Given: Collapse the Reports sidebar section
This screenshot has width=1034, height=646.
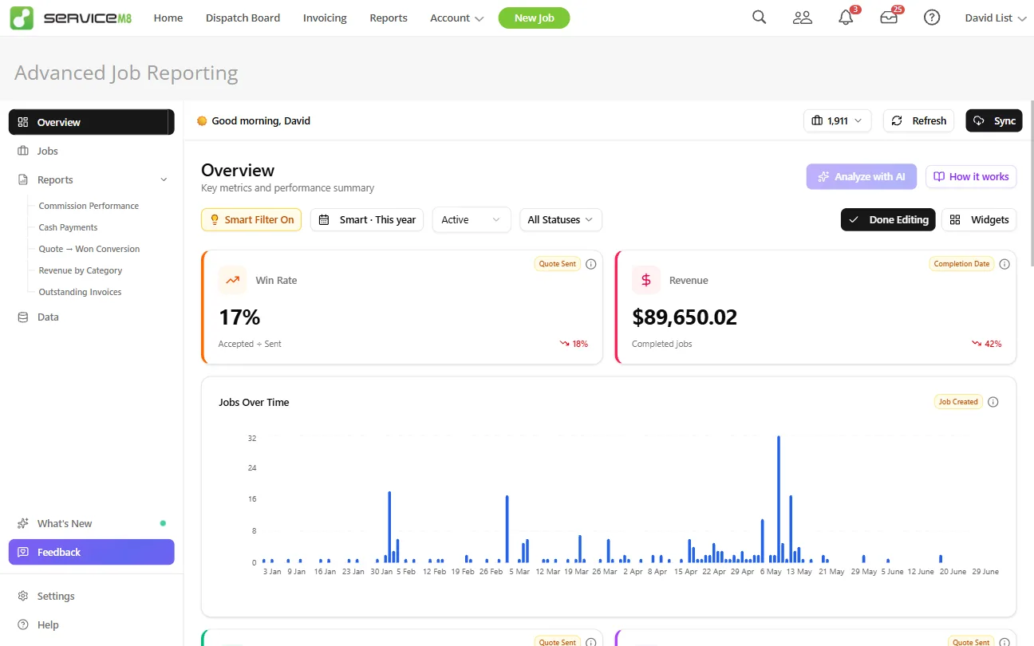Looking at the screenshot, I should (164, 180).
